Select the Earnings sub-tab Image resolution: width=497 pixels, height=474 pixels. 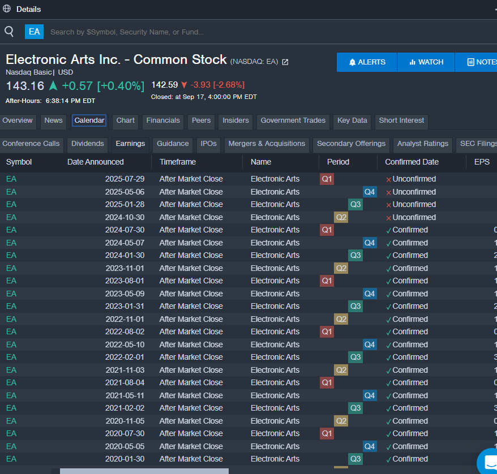130,144
